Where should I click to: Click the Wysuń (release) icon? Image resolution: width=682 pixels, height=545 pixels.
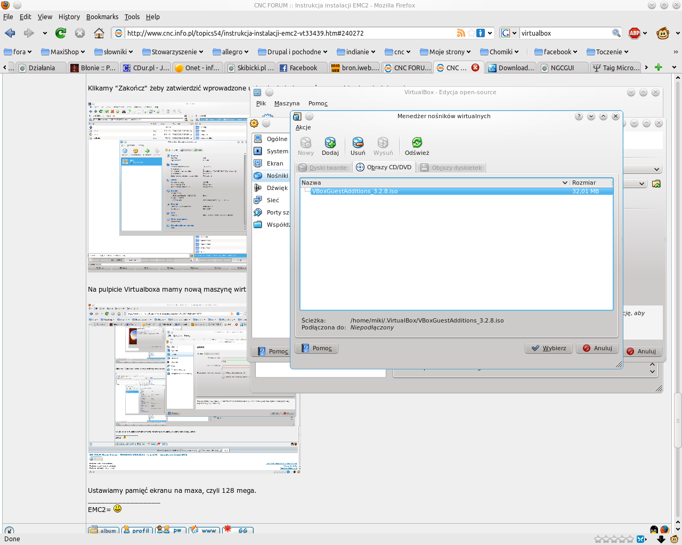(x=383, y=146)
